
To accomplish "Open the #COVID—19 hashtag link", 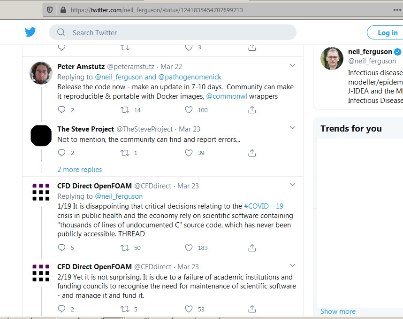I will pos(264,206).
